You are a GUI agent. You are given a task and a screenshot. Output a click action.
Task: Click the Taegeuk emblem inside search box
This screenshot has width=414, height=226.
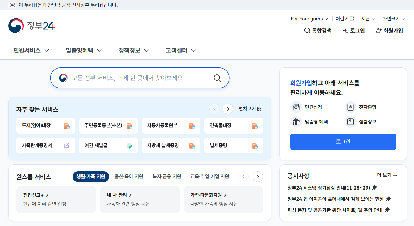pos(63,78)
